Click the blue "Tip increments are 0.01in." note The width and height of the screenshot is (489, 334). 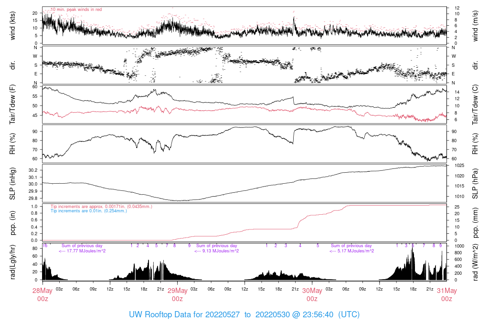(x=89, y=211)
